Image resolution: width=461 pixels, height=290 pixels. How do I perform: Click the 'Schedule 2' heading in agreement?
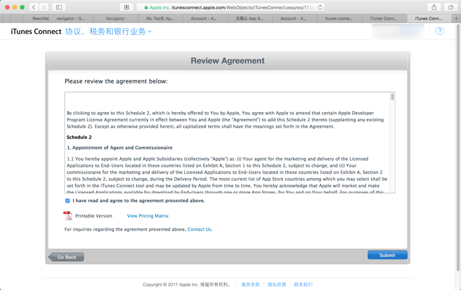coord(79,137)
